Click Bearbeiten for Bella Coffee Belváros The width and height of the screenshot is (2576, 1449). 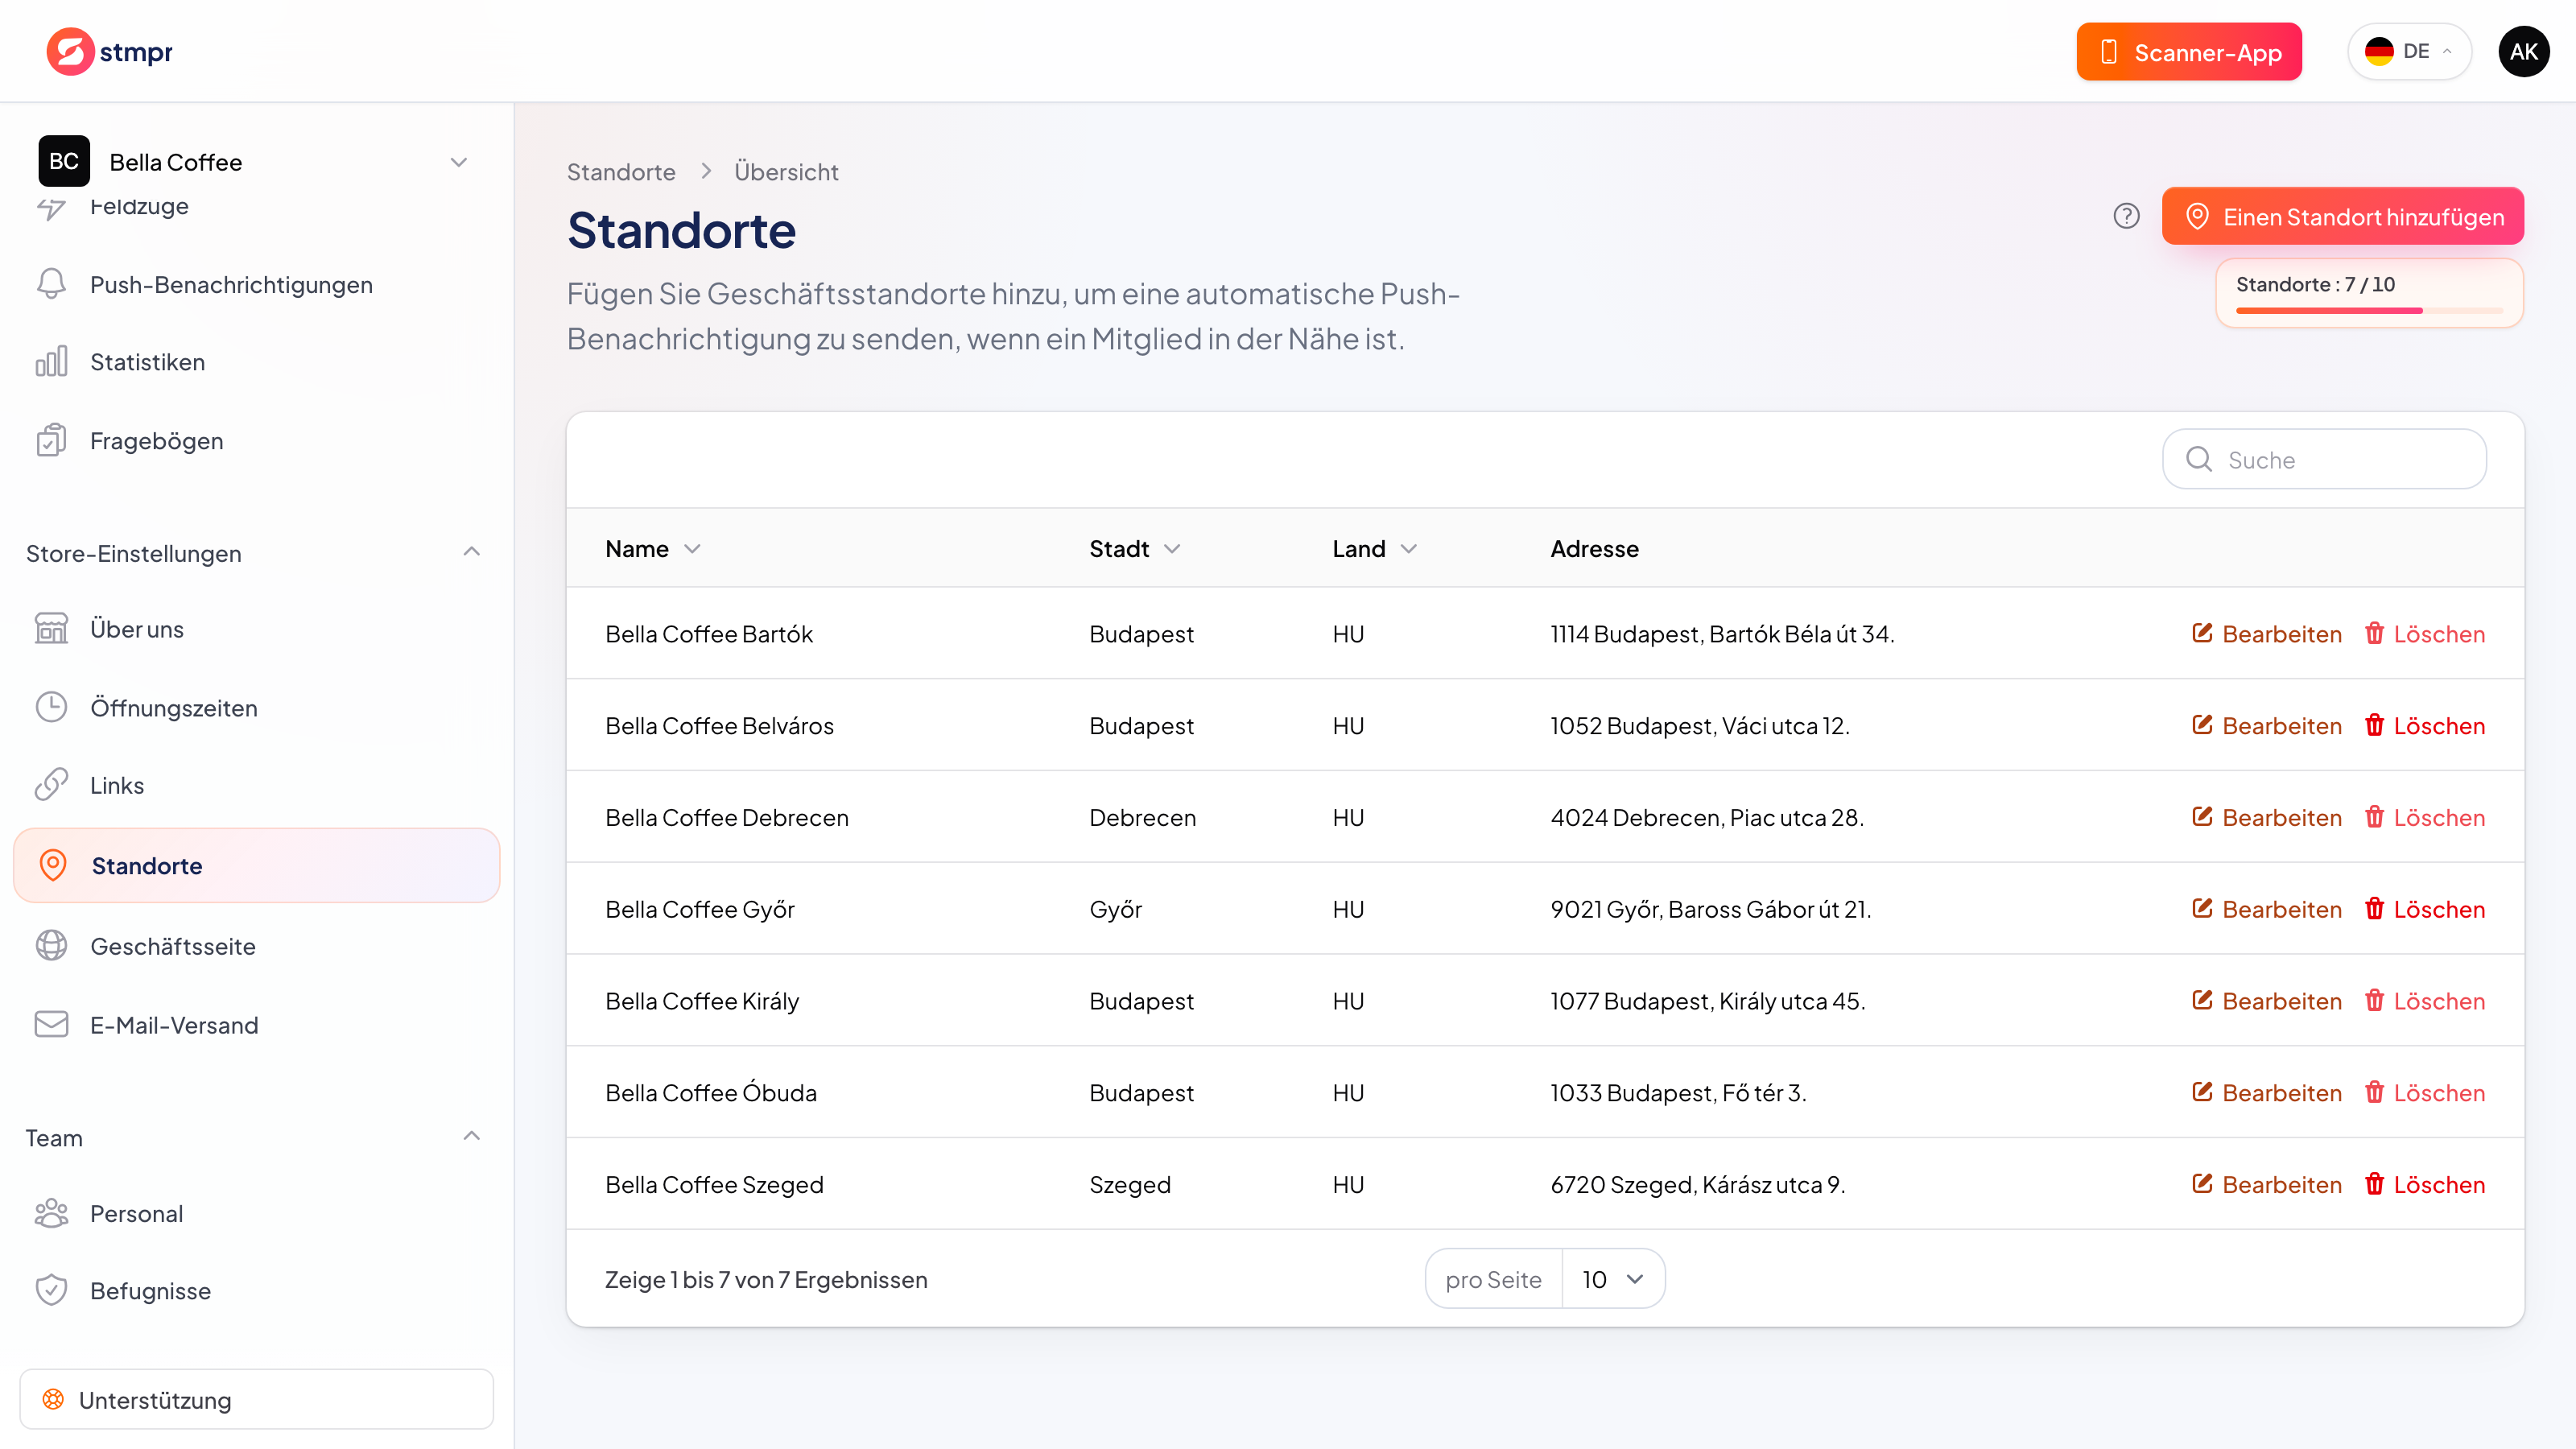[x=2266, y=725]
